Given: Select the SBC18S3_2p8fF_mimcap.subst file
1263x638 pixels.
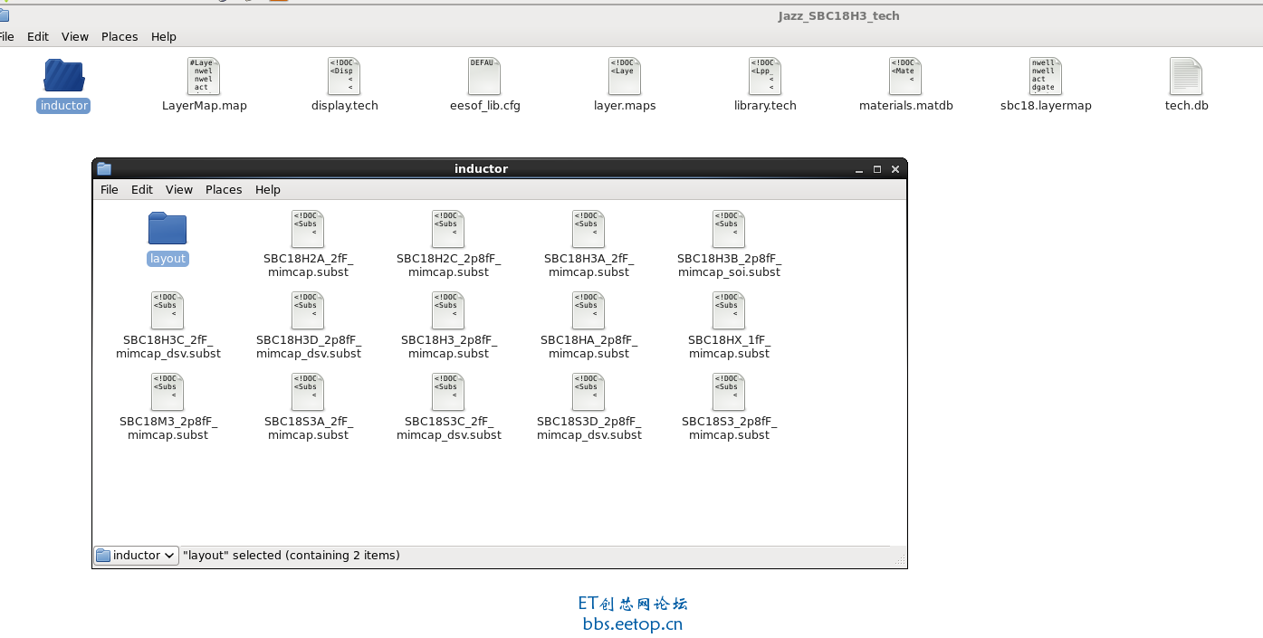Looking at the screenshot, I should (729, 393).
